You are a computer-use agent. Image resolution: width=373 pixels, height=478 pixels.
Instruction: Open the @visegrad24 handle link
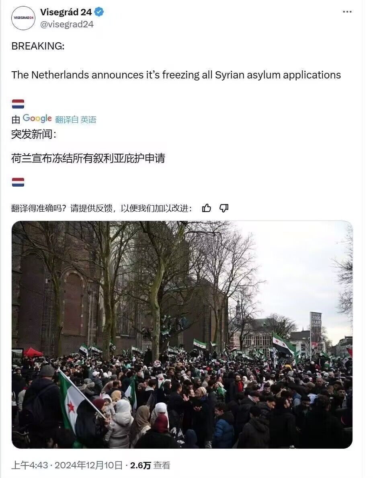click(67, 25)
